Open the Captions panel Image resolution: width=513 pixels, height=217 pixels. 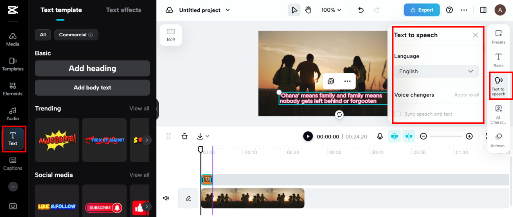[13, 164]
